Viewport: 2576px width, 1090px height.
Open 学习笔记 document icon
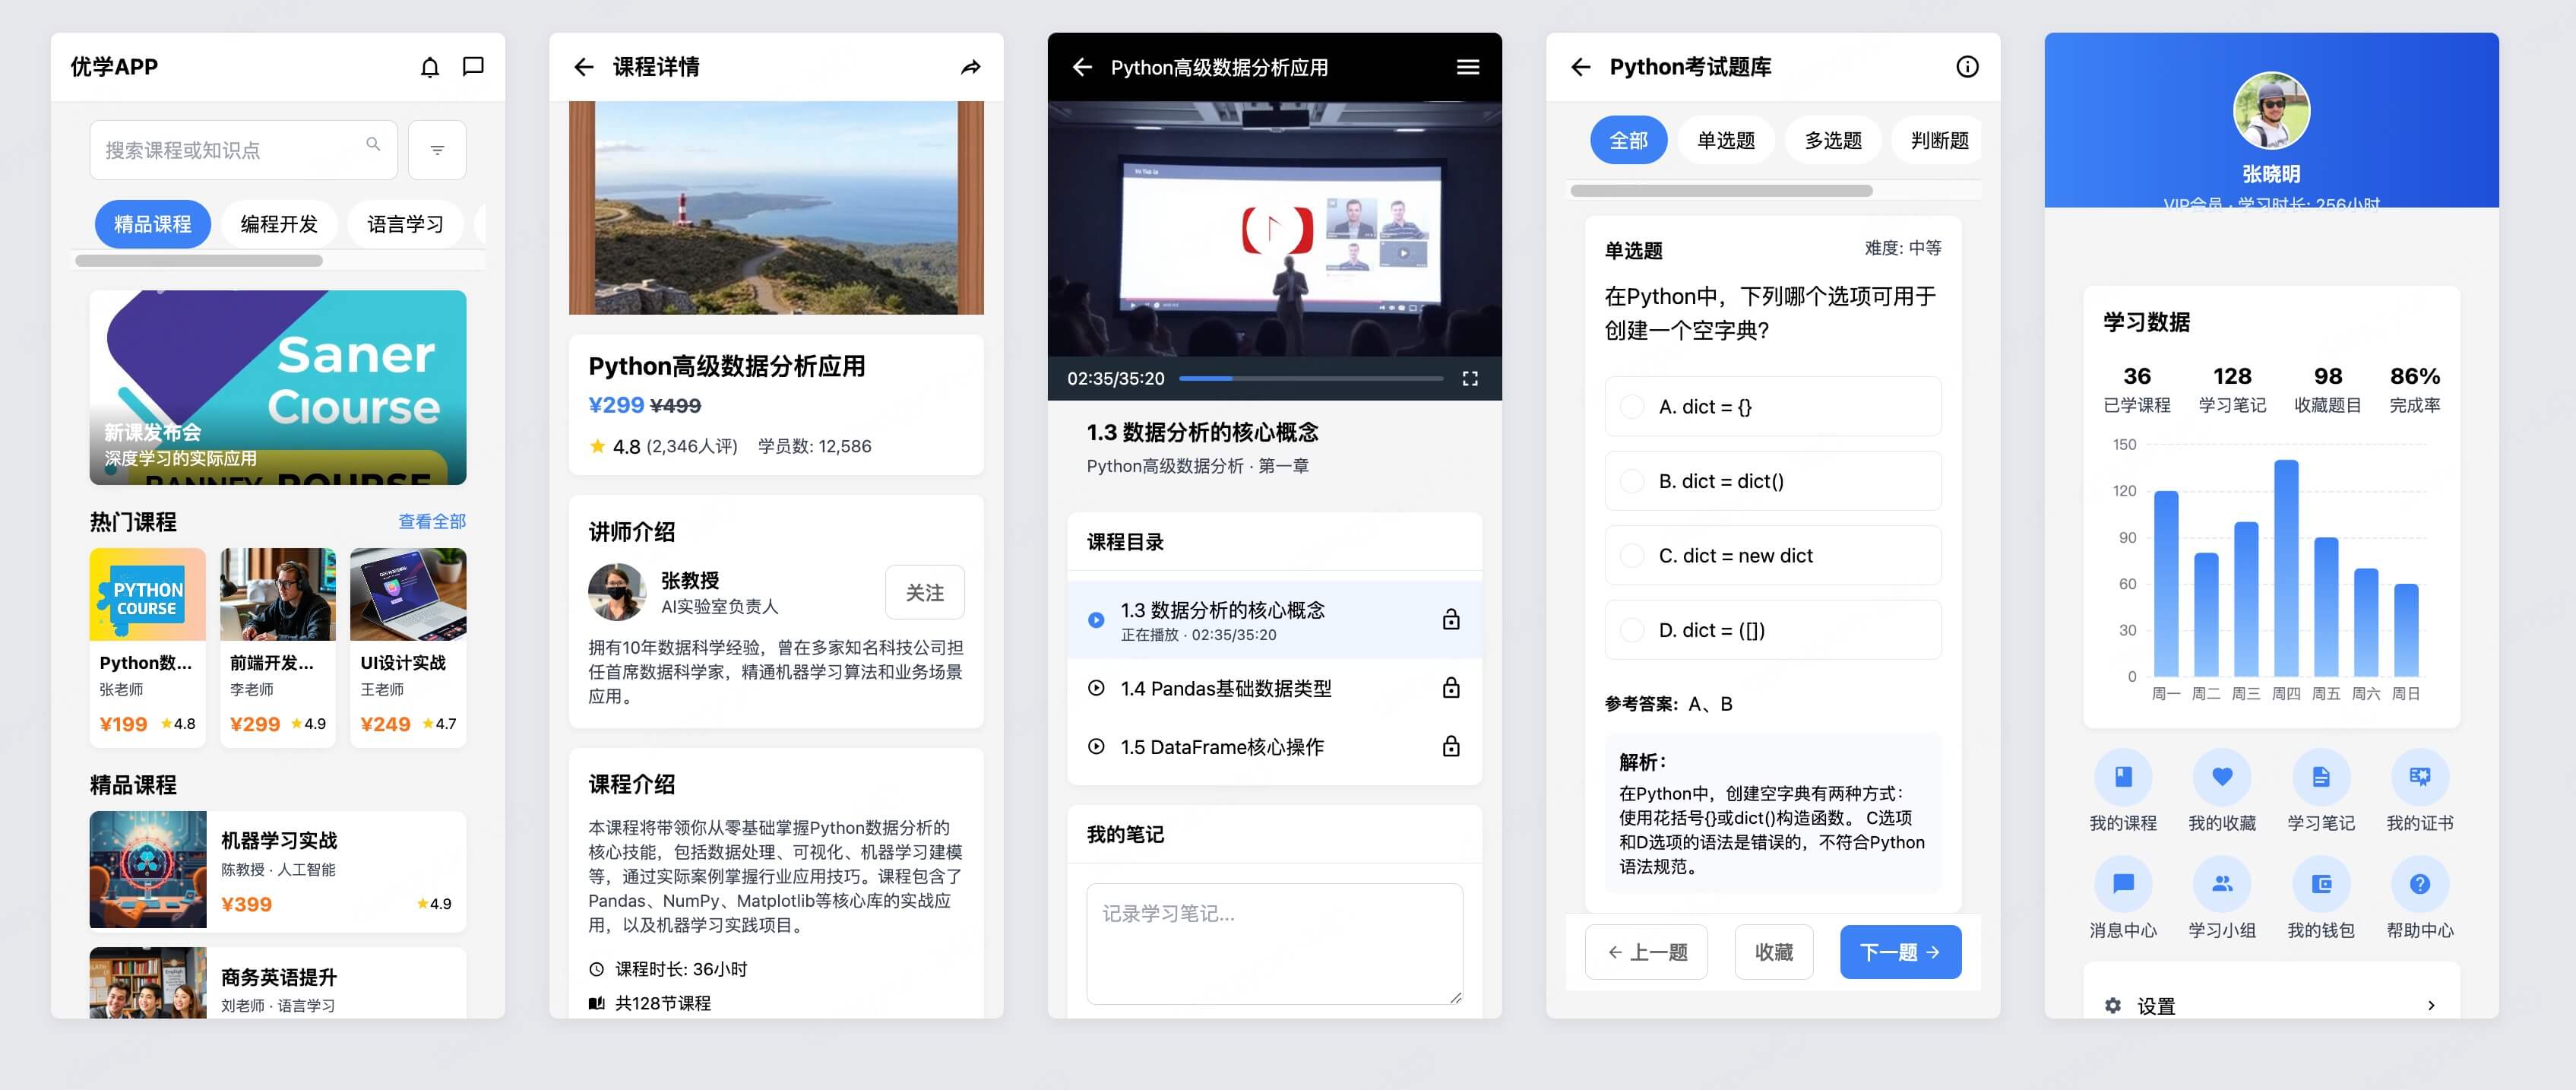point(2321,777)
